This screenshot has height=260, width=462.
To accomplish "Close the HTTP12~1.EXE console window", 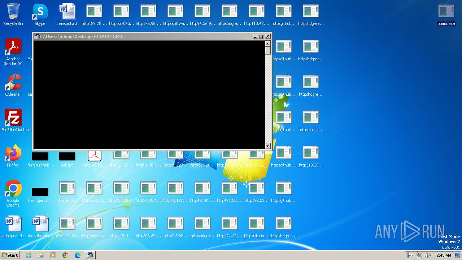I will [x=267, y=36].
